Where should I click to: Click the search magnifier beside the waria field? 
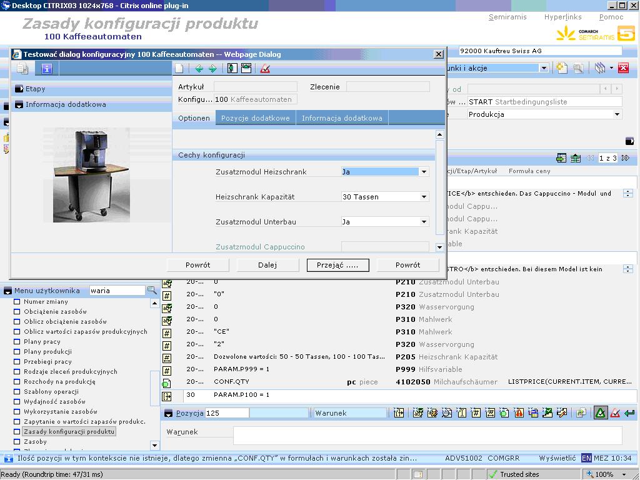152,290
